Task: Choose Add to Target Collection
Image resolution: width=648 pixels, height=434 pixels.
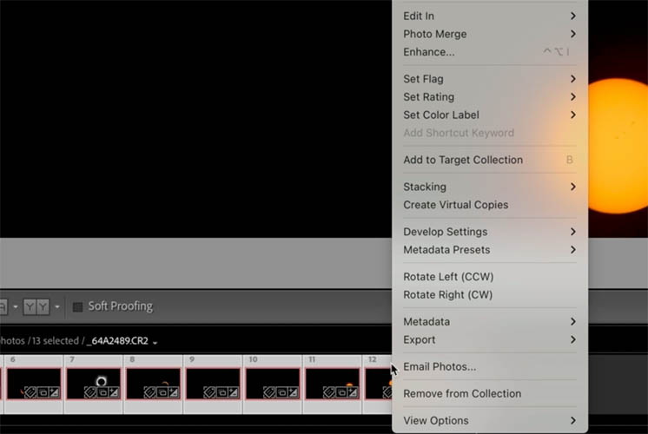Action: (489, 160)
